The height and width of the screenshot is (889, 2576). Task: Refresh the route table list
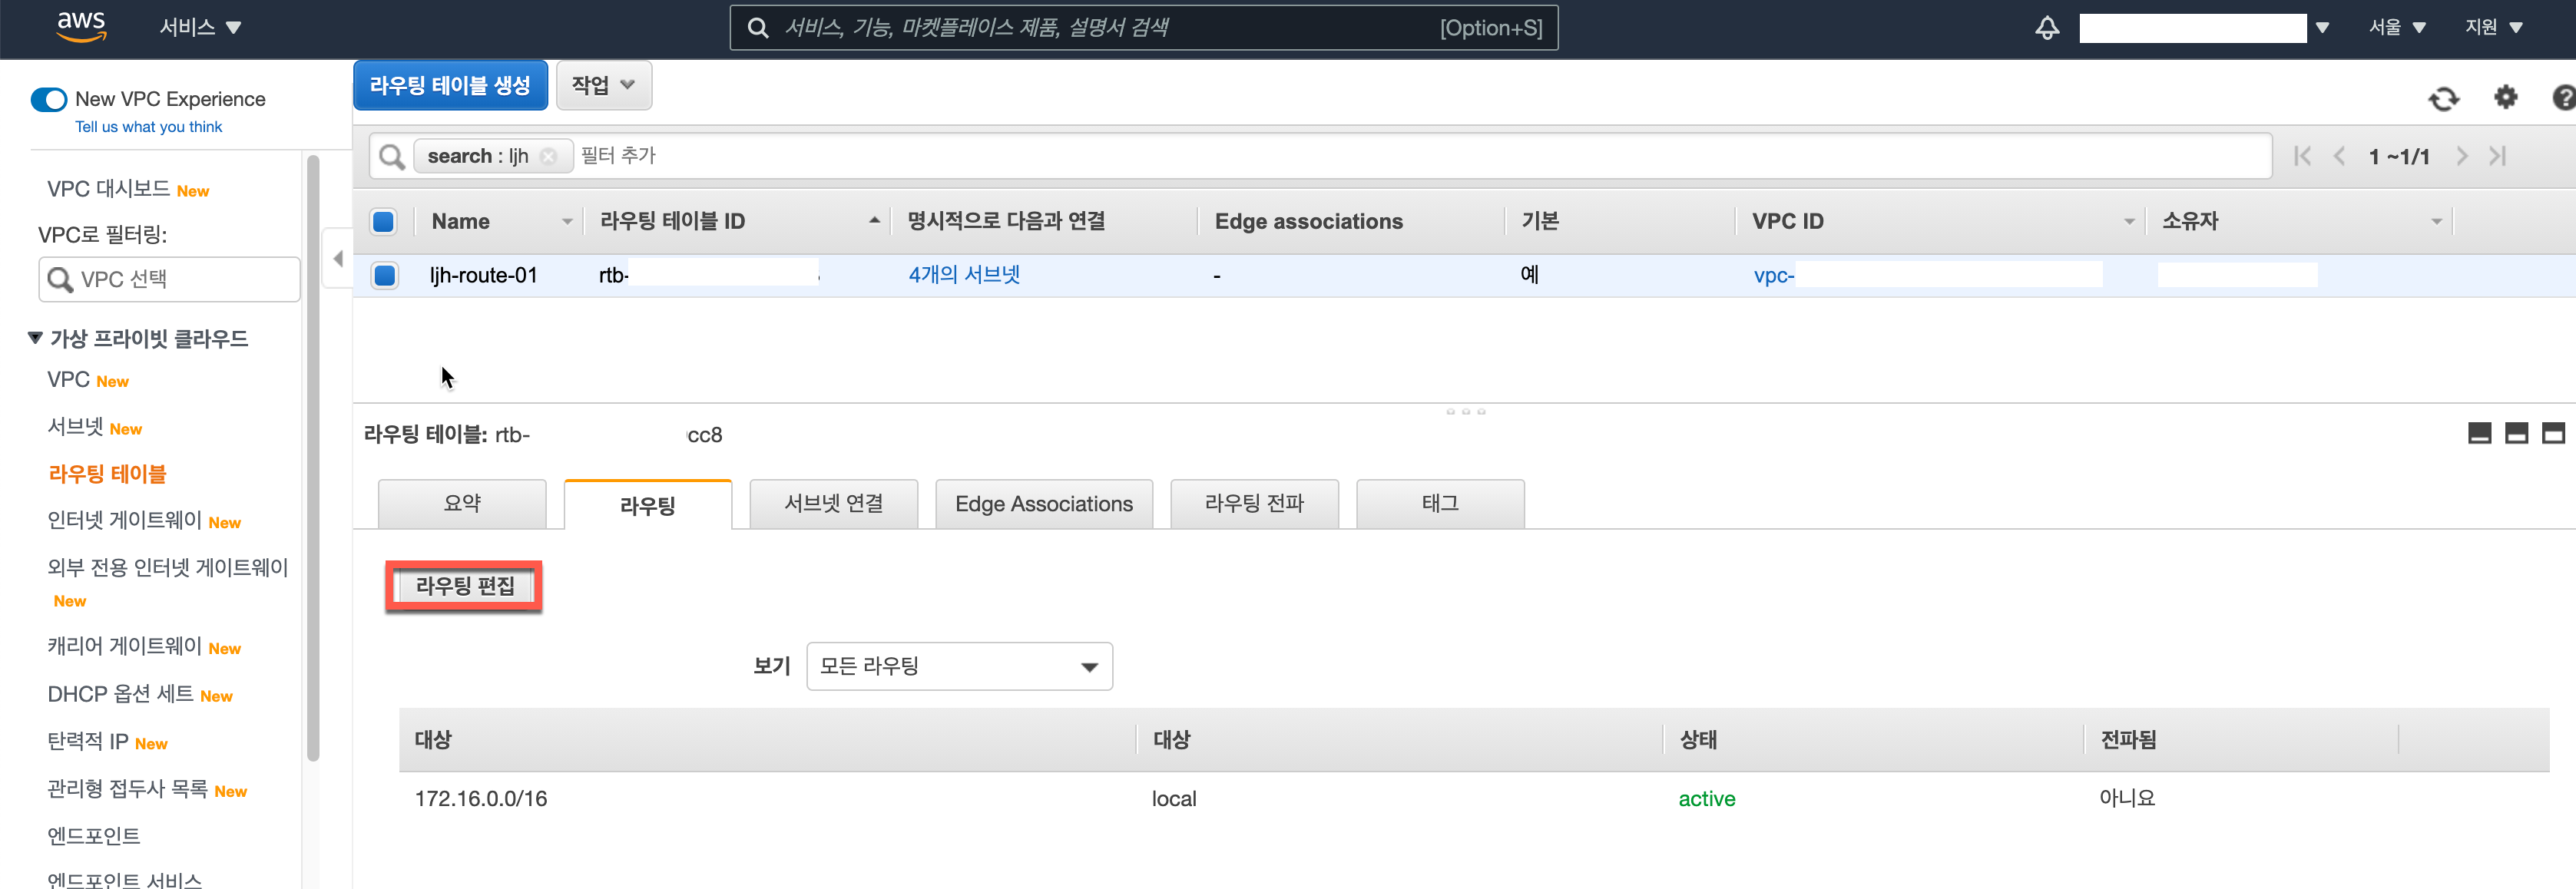(x=2443, y=98)
